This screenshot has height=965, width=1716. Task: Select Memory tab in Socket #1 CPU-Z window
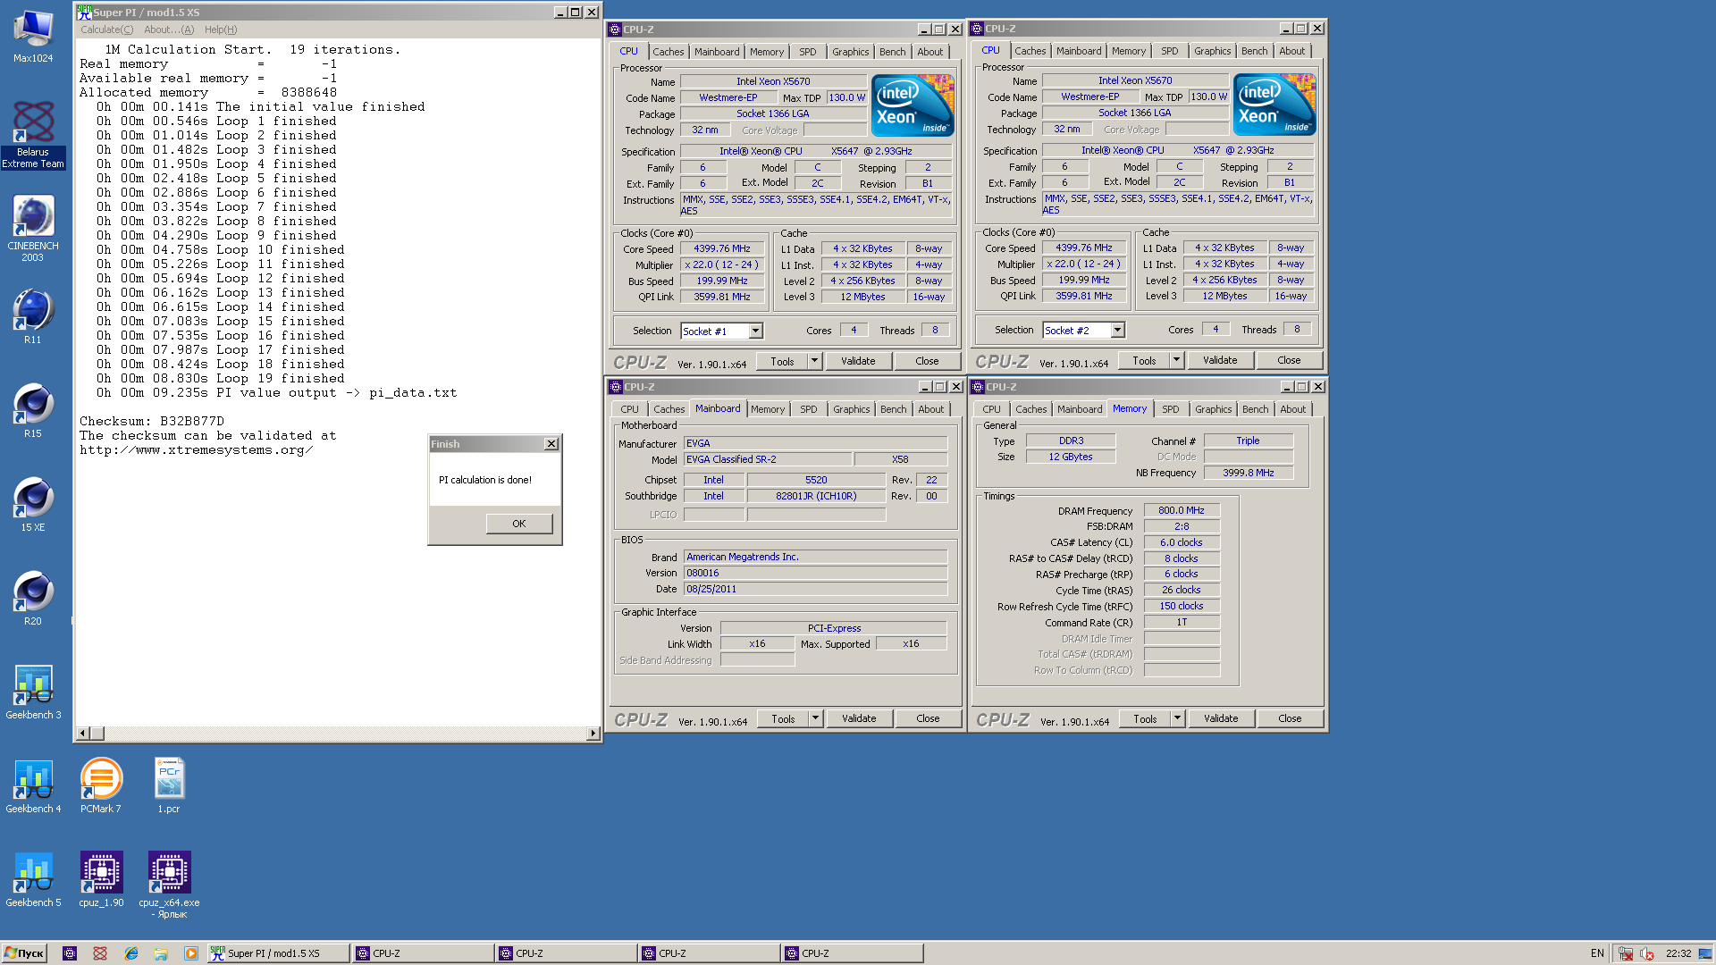(767, 52)
